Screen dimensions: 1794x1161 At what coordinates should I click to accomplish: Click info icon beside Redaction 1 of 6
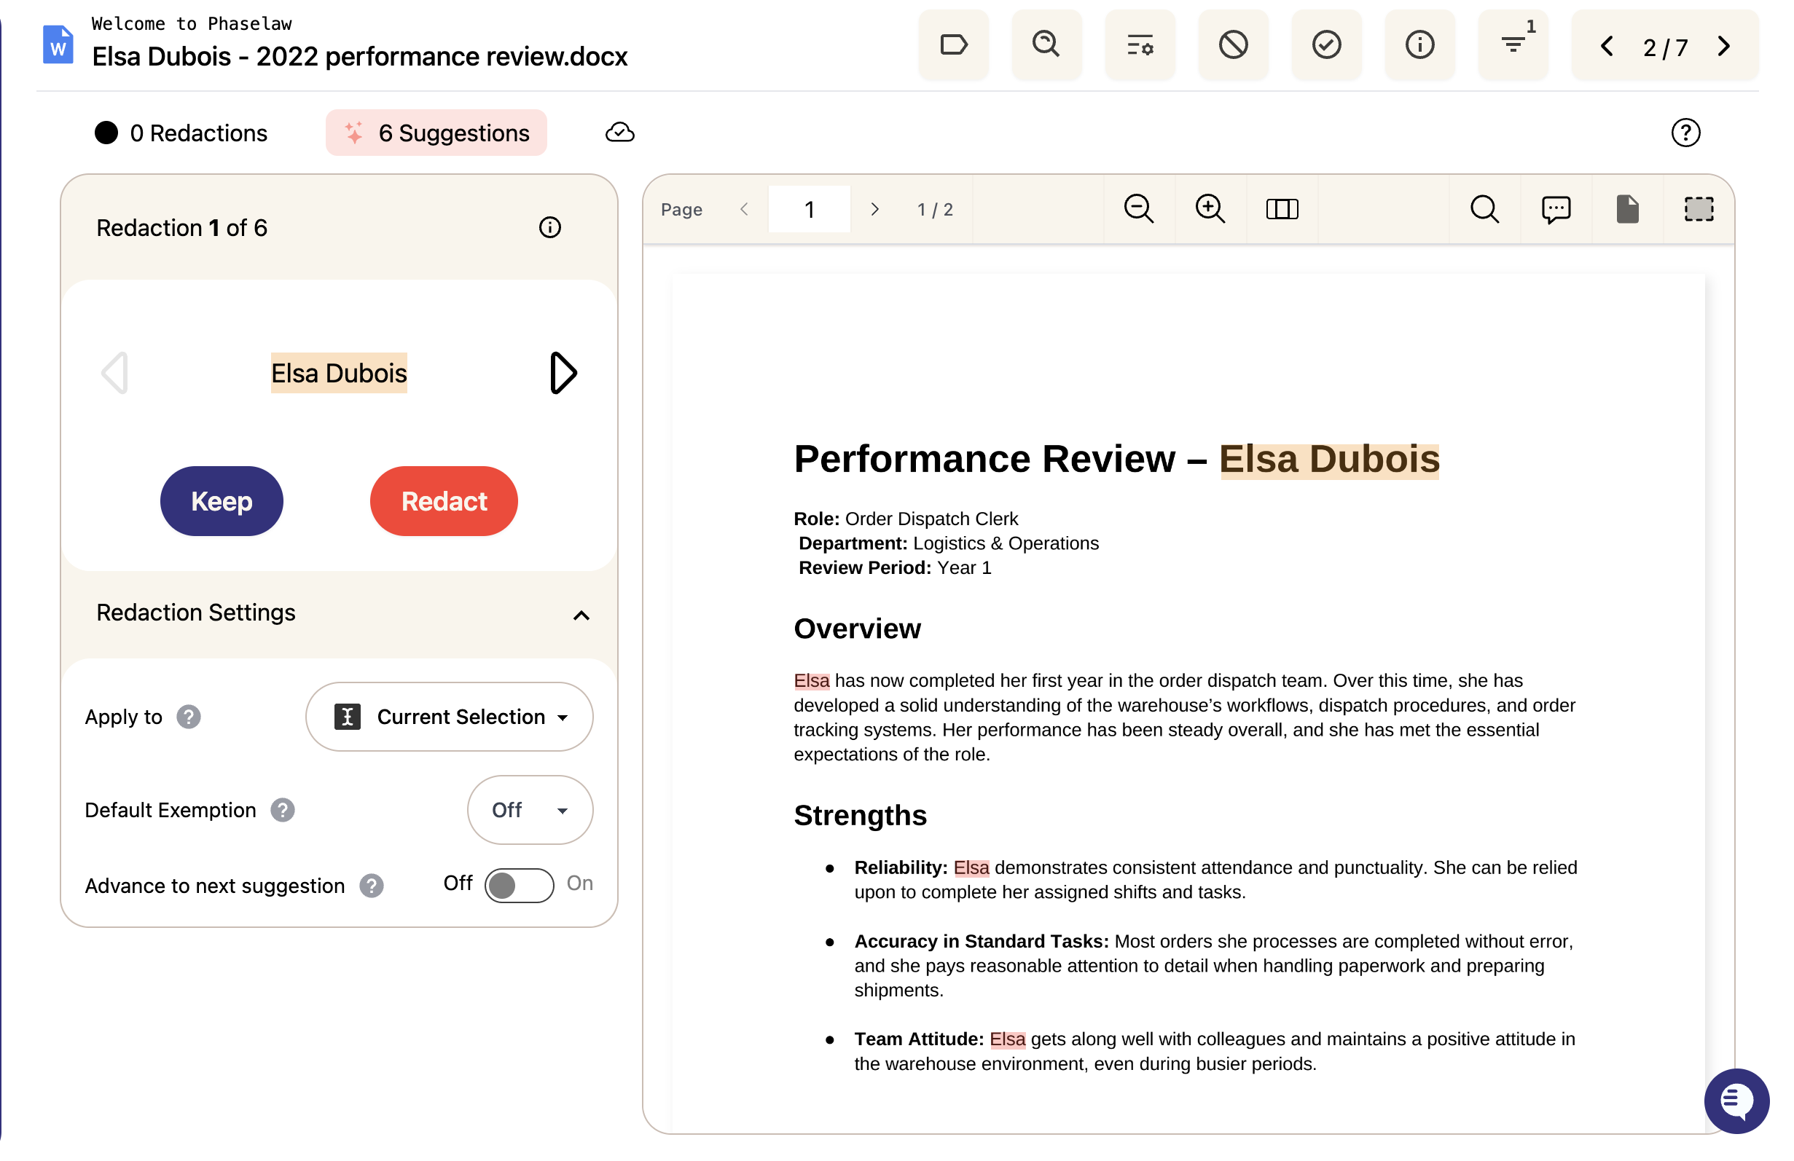(549, 227)
